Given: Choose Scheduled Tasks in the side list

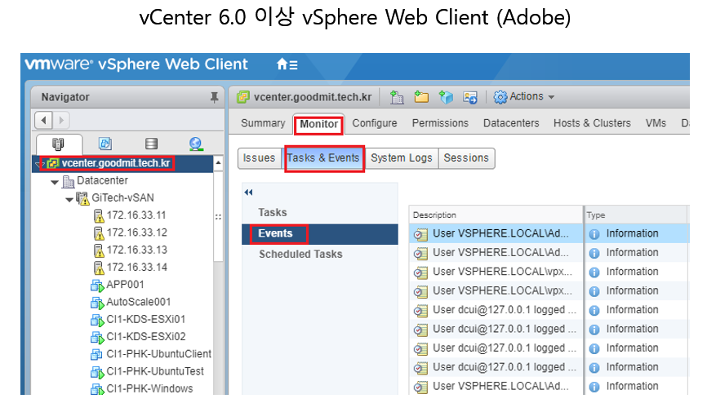Looking at the screenshot, I should pos(320,255).
